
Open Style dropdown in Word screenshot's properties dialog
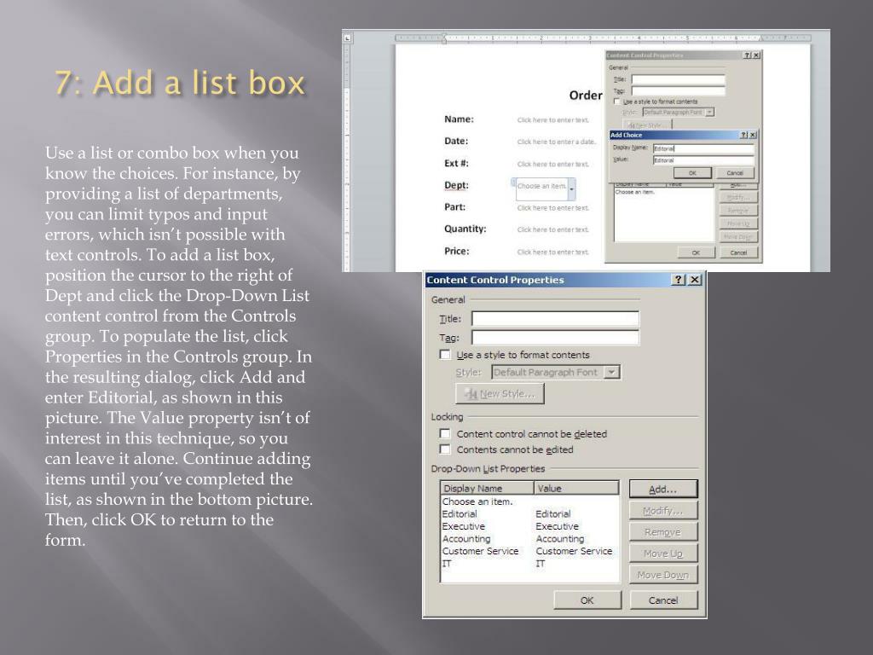709,112
